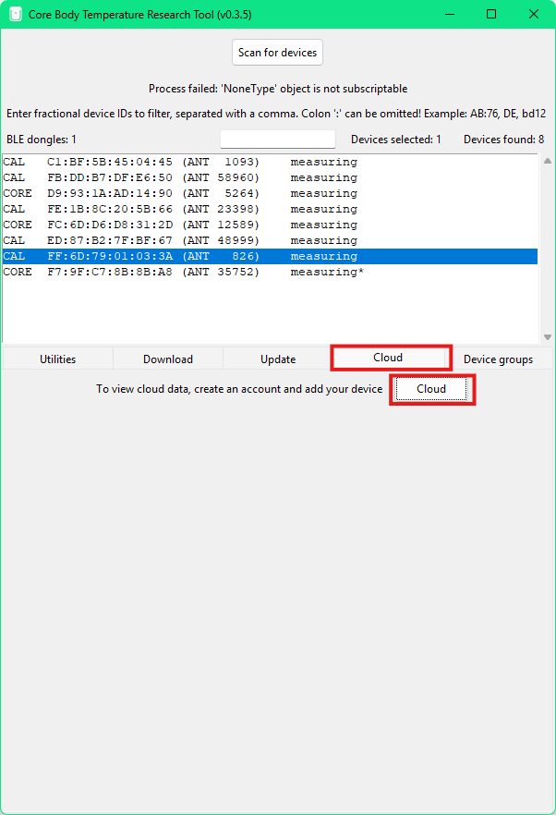Select device ED:87:B2:7F:BF:67 row
Screen dimensions: 556x815
270,240
